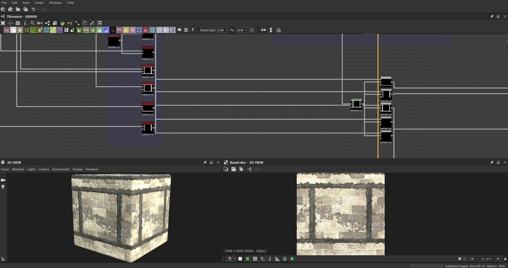Open the Materials menu in 3D view
The height and width of the screenshot is (268, 508).
tap(18, 169)
